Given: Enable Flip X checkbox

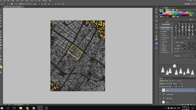Looking at the screenshot, I should tap(175, 42).
